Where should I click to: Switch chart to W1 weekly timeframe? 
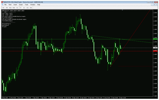click(27, 8)
